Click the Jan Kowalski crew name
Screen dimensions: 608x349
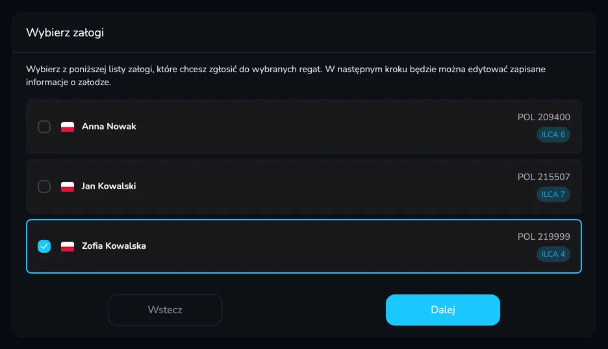tap(109, 186)
